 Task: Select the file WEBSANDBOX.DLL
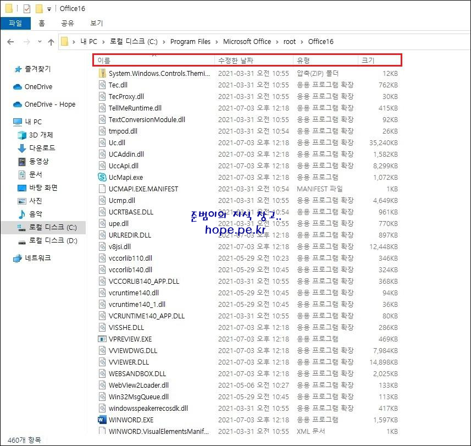[137, 374]
